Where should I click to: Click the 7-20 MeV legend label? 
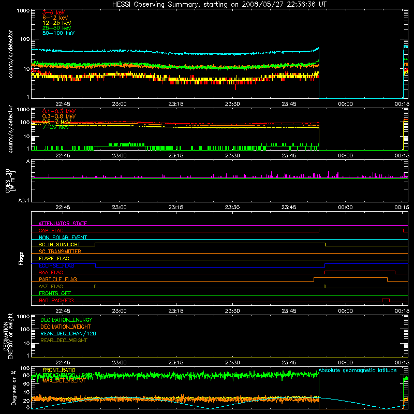[56, 127]
